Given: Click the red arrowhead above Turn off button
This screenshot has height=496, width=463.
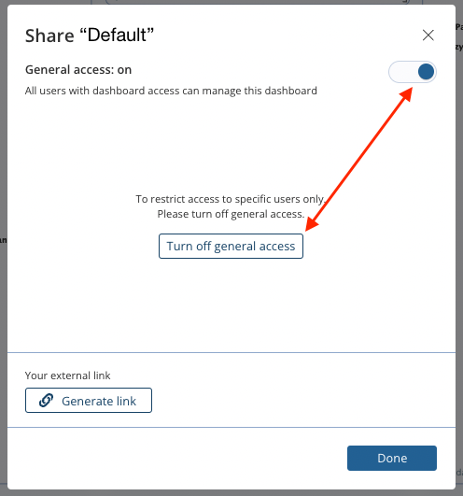Looking at the screenshot, I should click(311, 223).
